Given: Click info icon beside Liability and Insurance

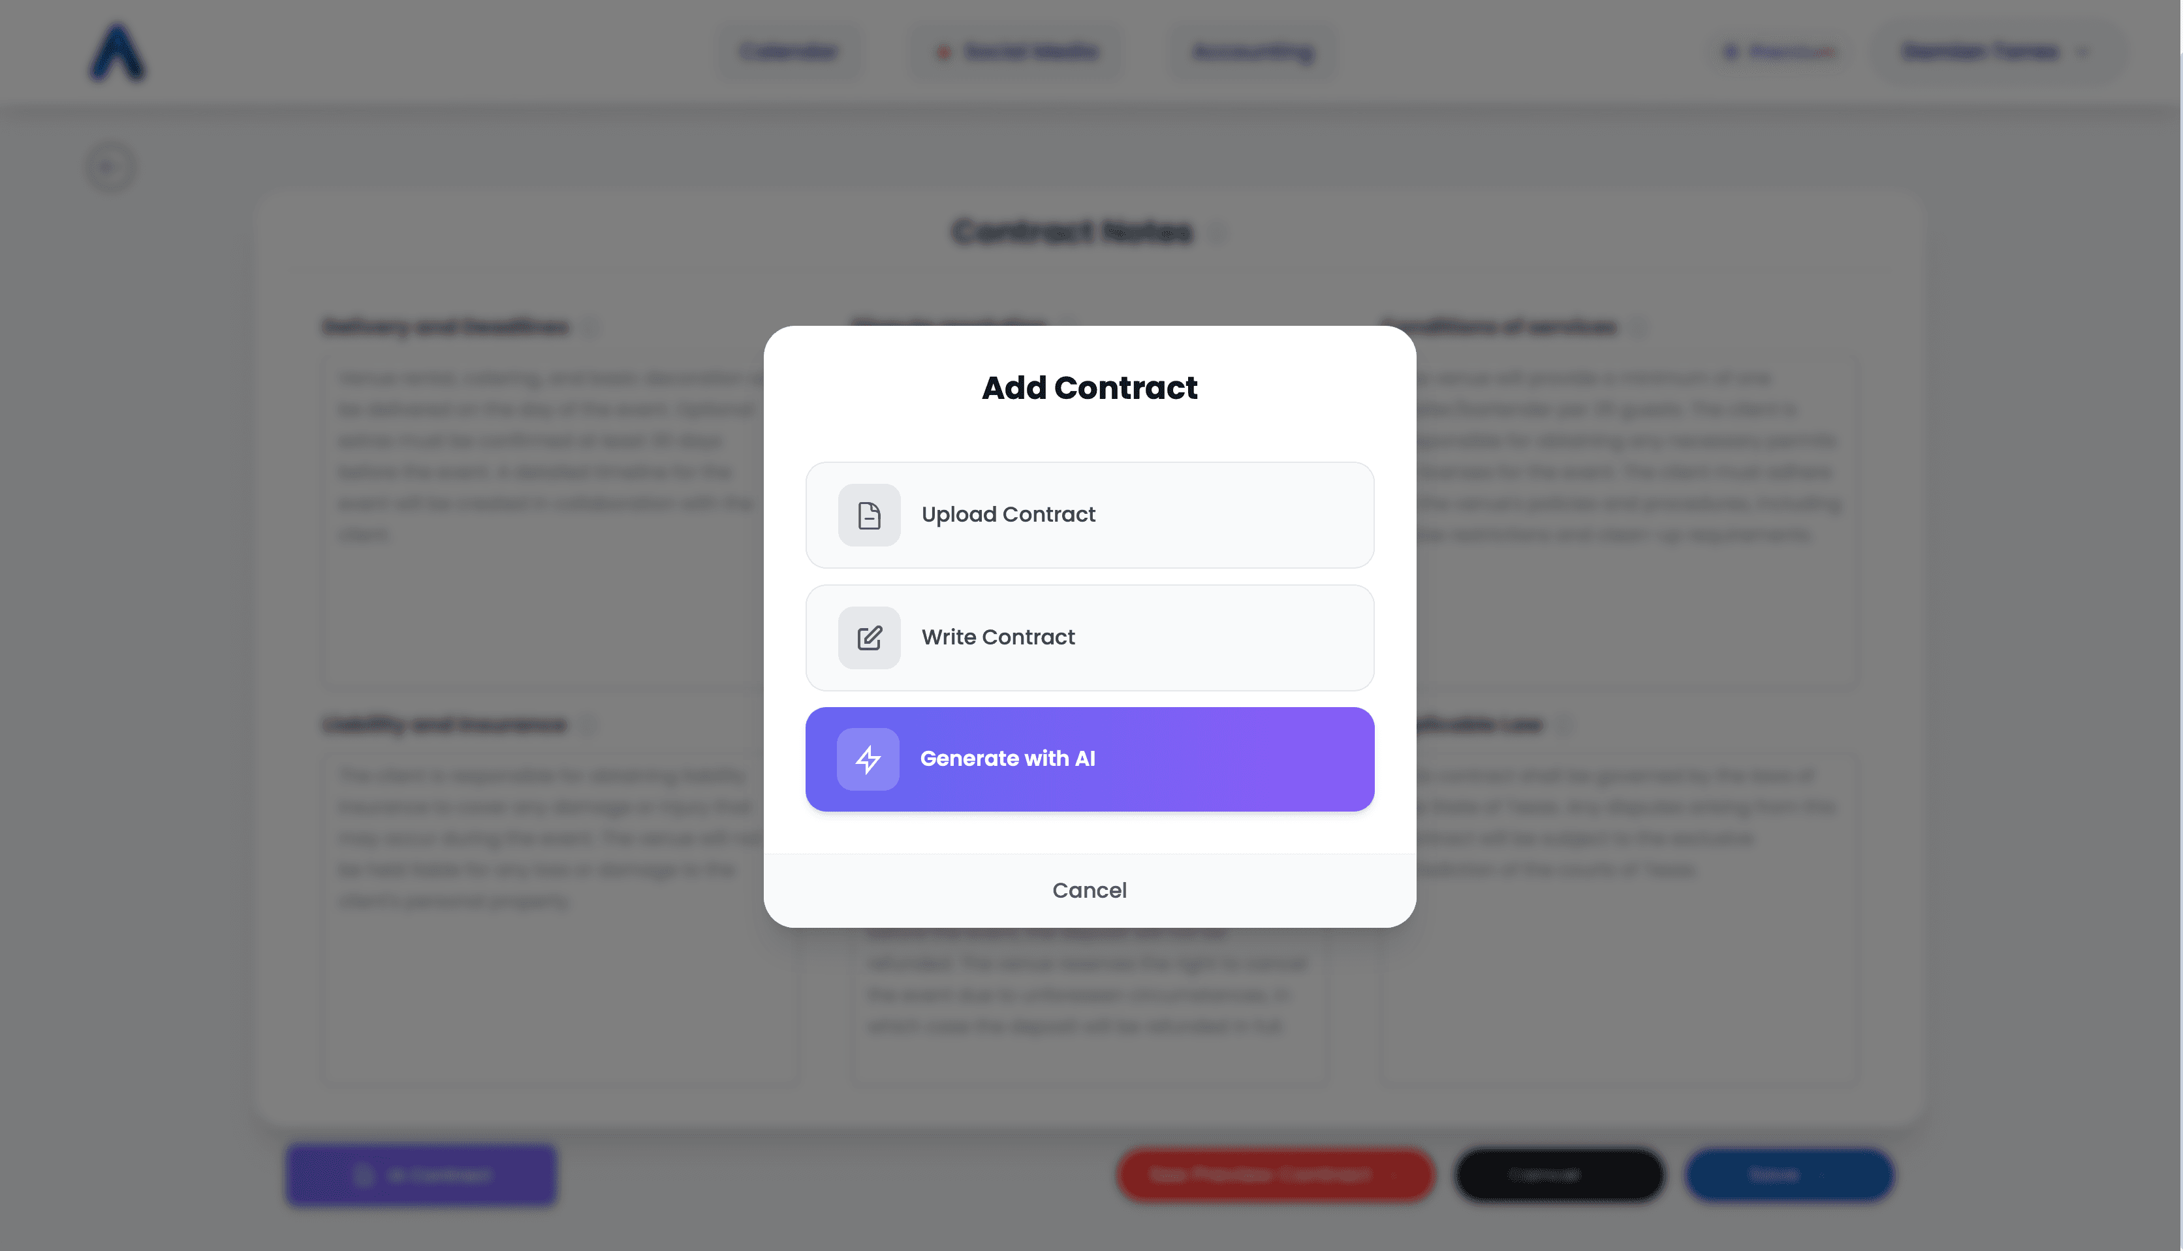Looking at the screenshot, I should point(588,726).
